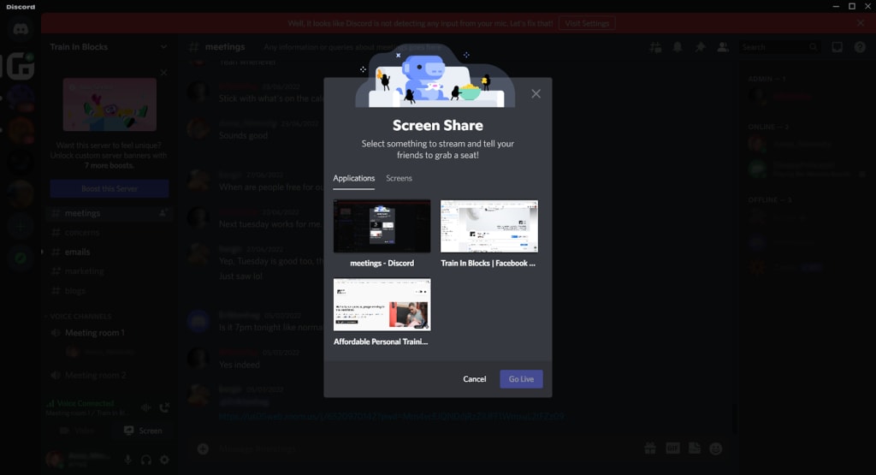Viewport: 876px width, 475px height.
Task: Click Visit Settings in mic warning banner
Action: coord(587,23)
